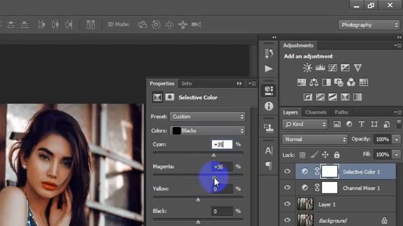Open the layer Kind filter dropdown

pyautogui.click(x=305, y=124)
